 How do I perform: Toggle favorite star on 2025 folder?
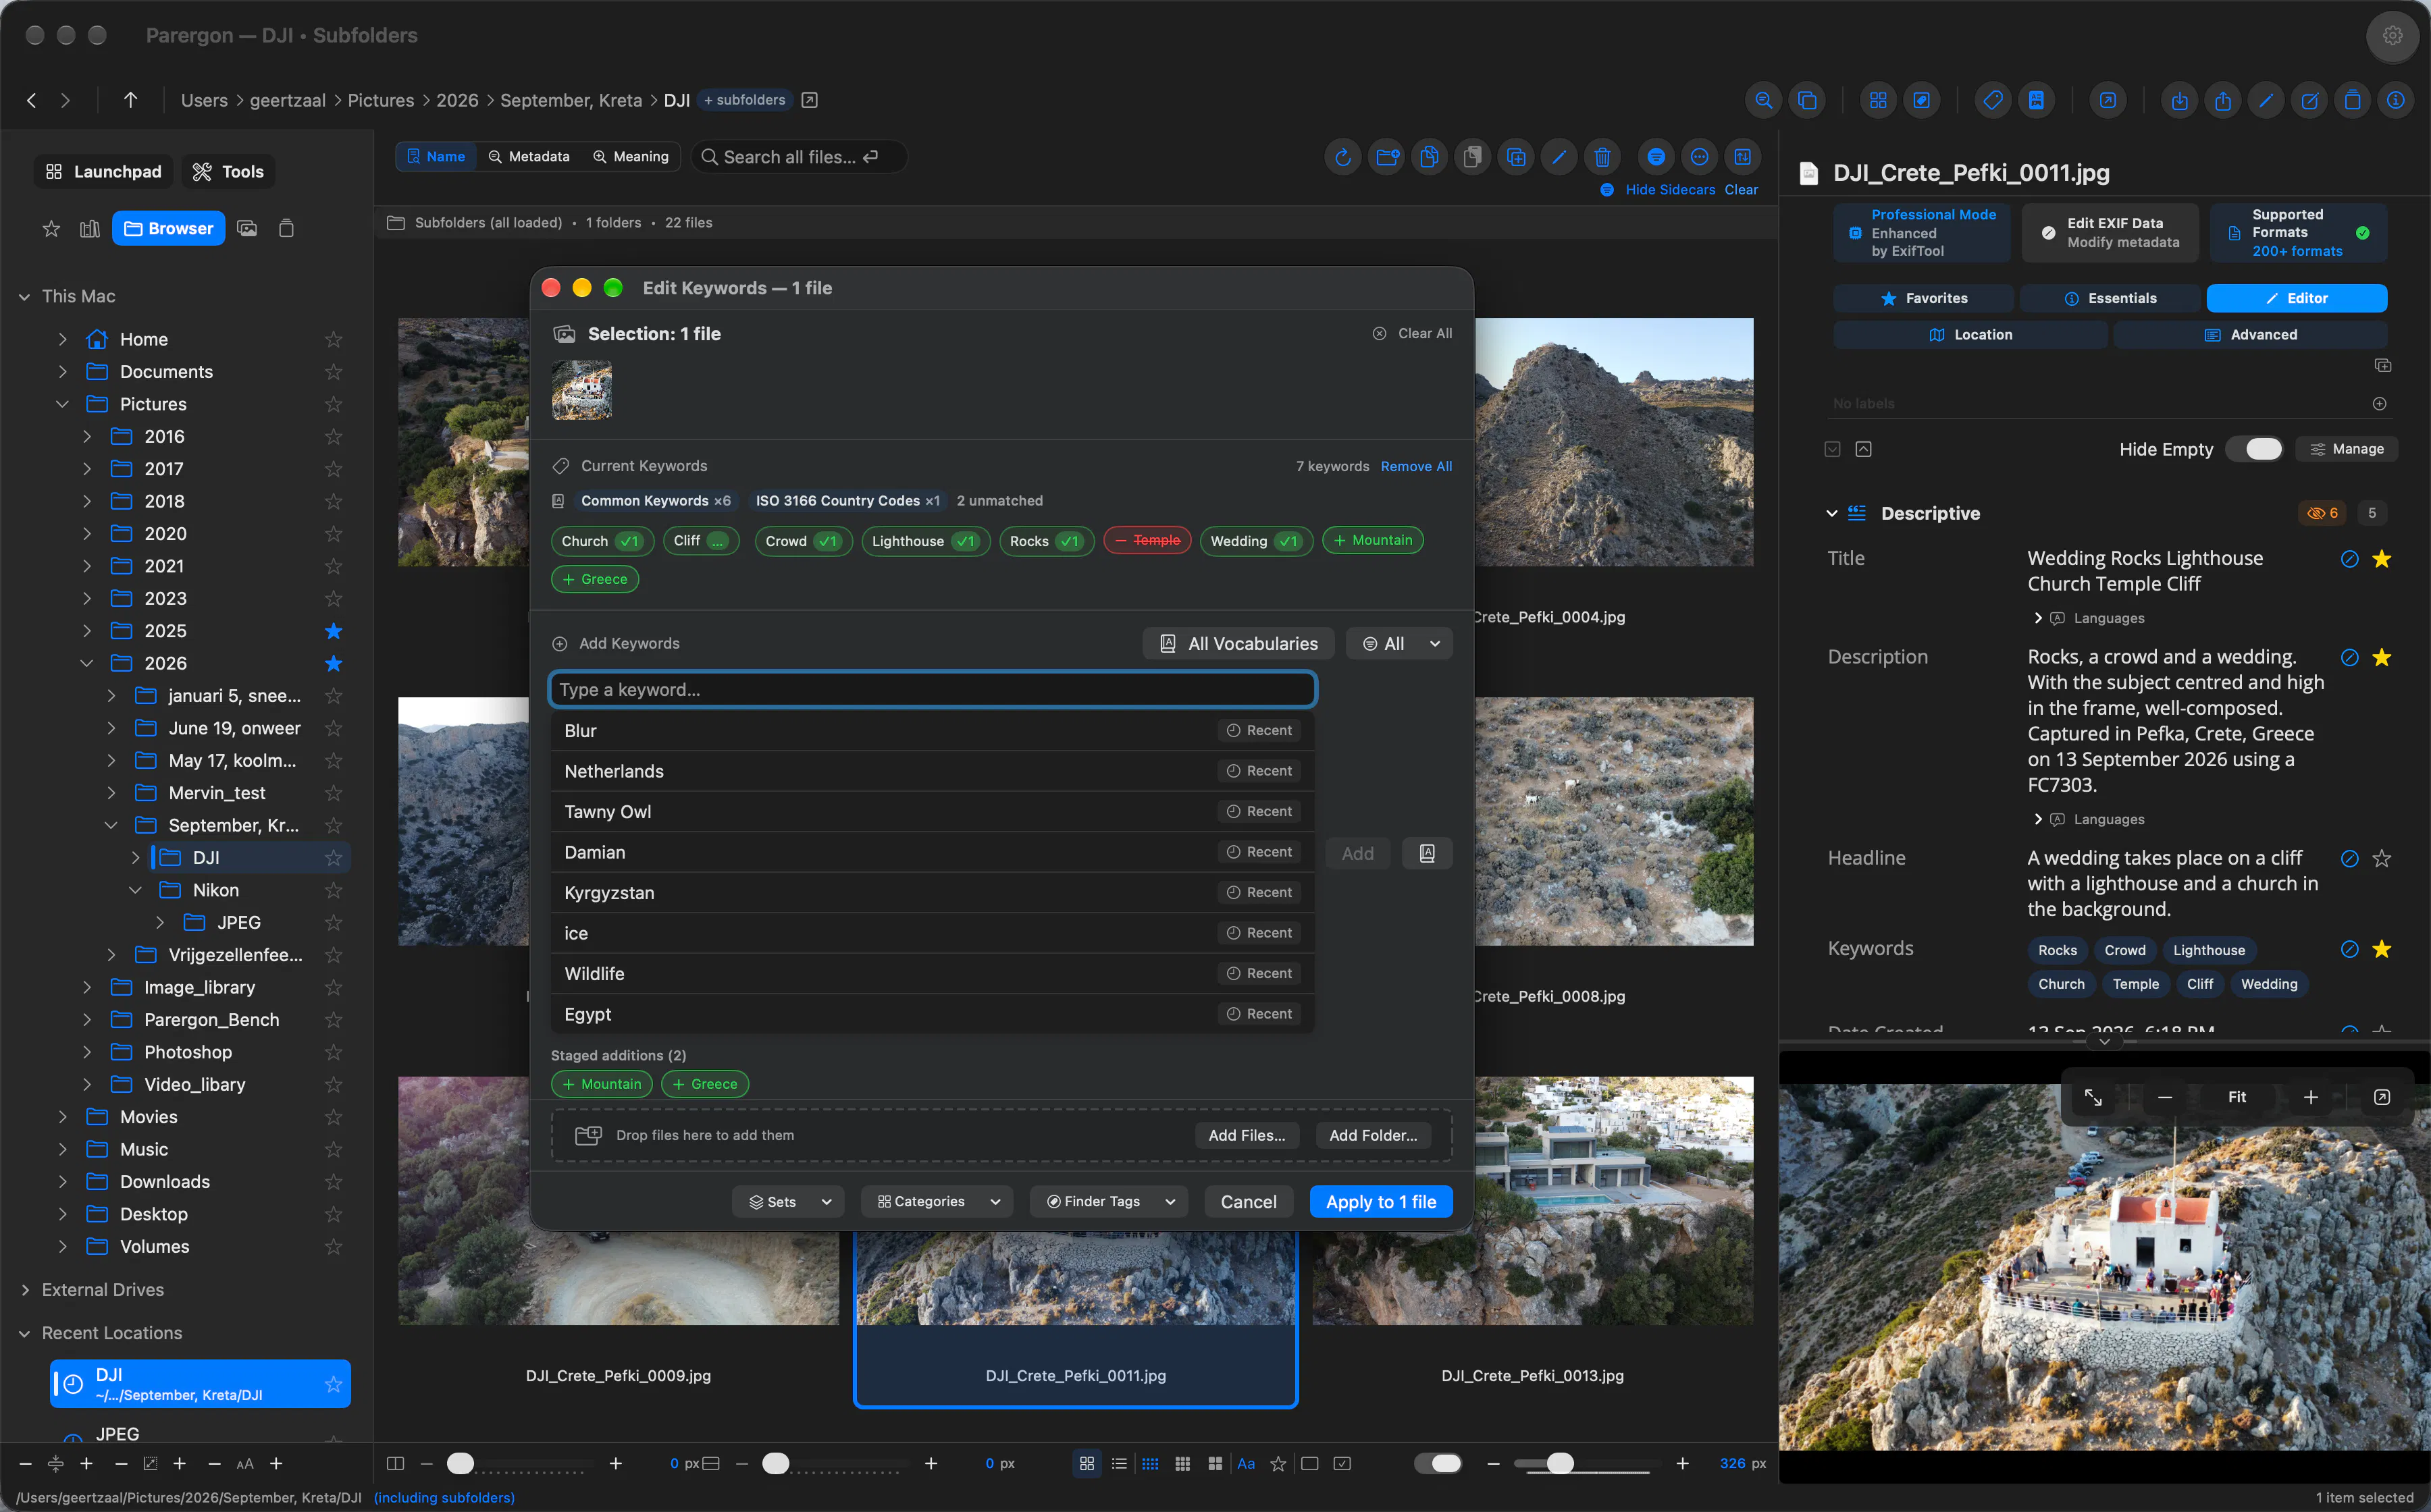333,631
